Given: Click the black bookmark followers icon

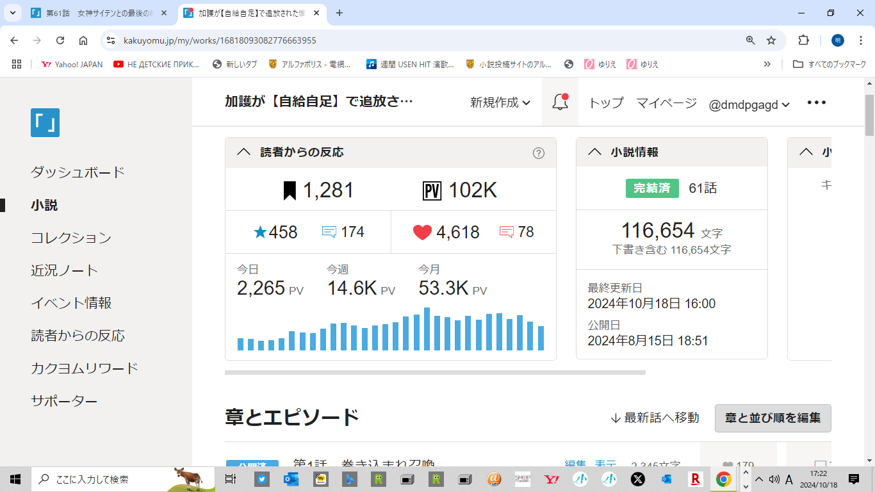Looking at the screenshot, I should (x=290, y=190).
